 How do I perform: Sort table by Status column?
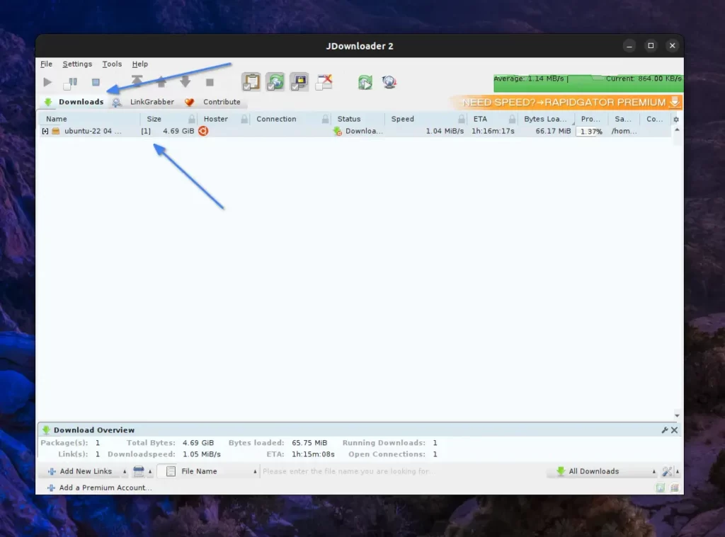click(x=348, y=119)
